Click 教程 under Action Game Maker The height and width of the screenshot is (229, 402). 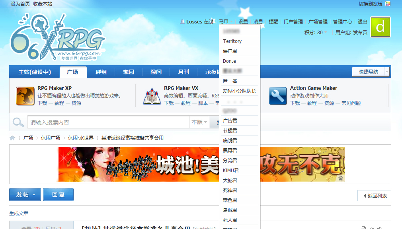tap(312, 103)
